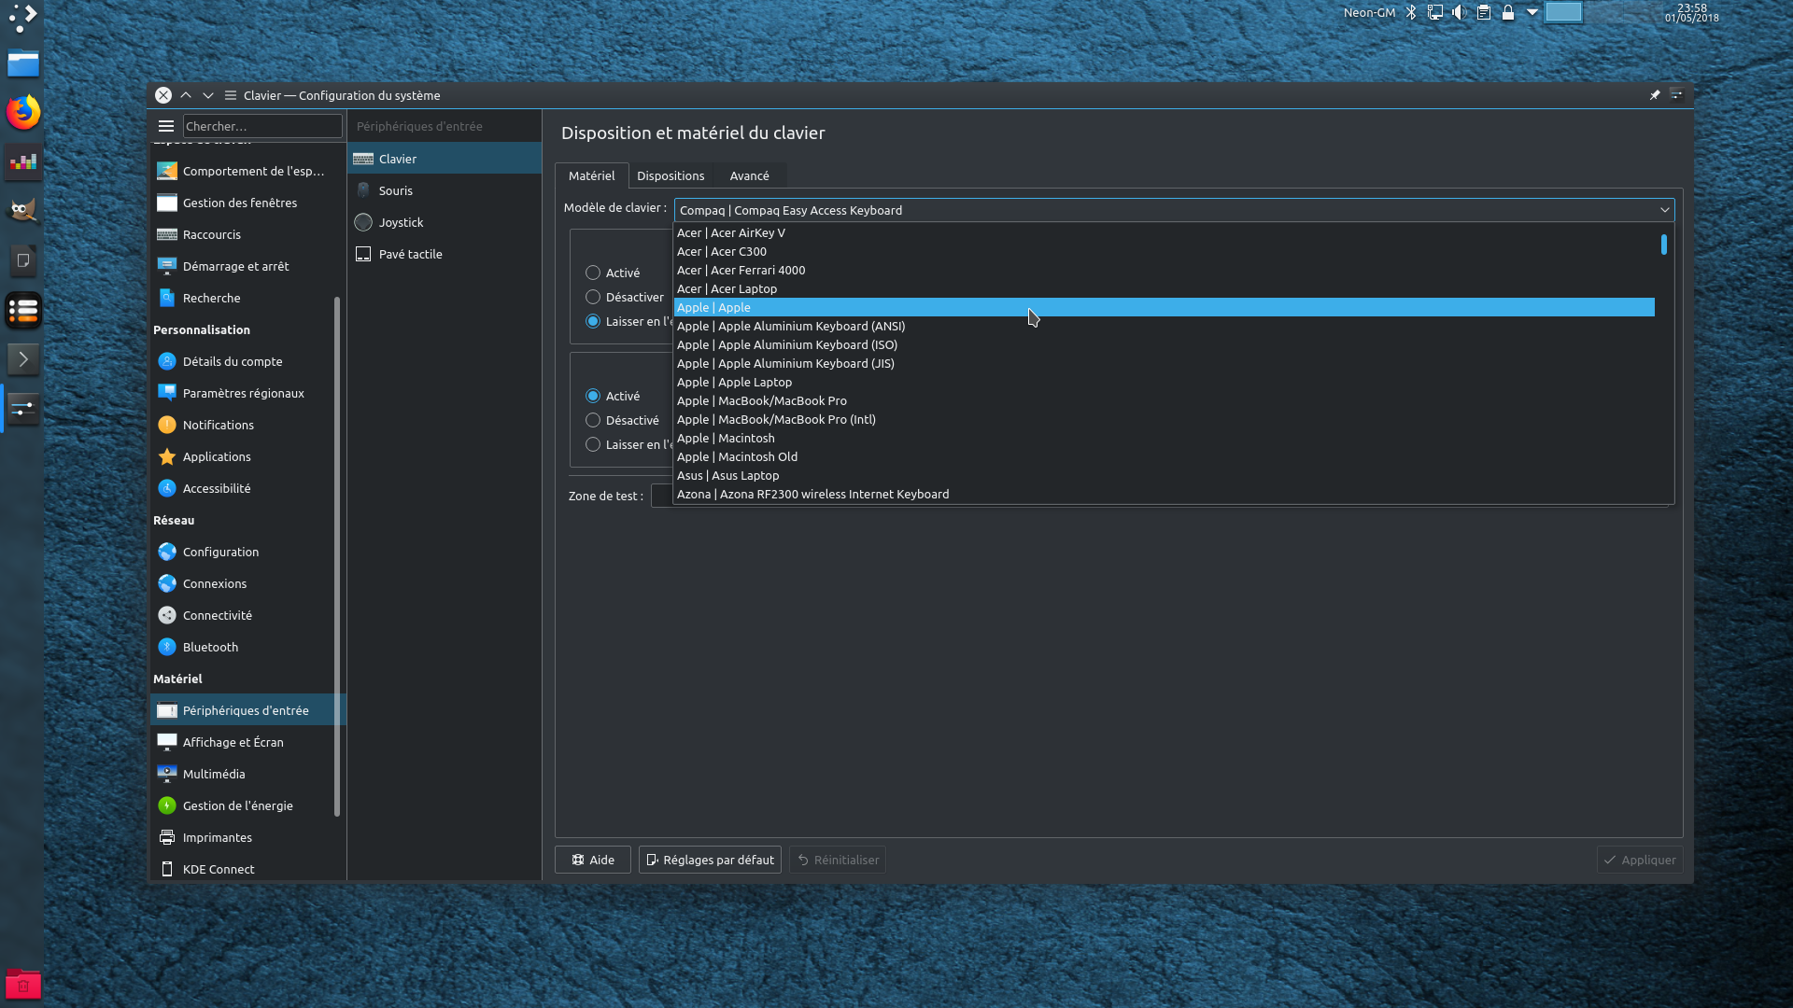Open trash icon in dock
1793x1008 pixels.
click(x=23, y=984)
